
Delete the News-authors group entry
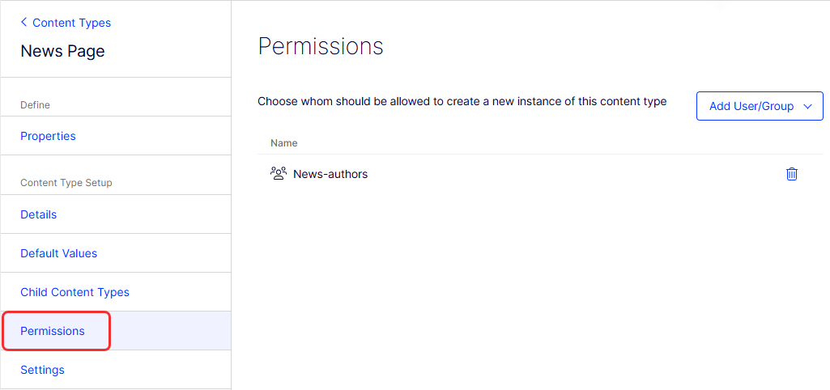(791, 174)
